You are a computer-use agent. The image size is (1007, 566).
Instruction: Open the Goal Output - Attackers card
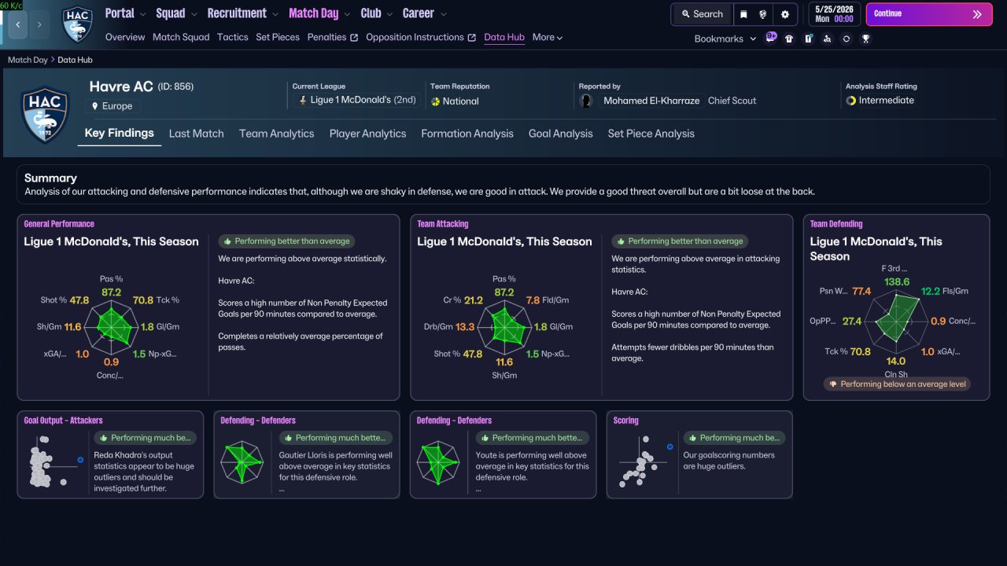110,454
